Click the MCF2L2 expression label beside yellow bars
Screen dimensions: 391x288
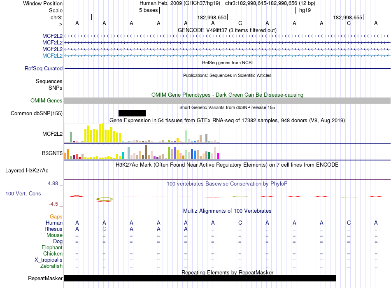point(52,134)
